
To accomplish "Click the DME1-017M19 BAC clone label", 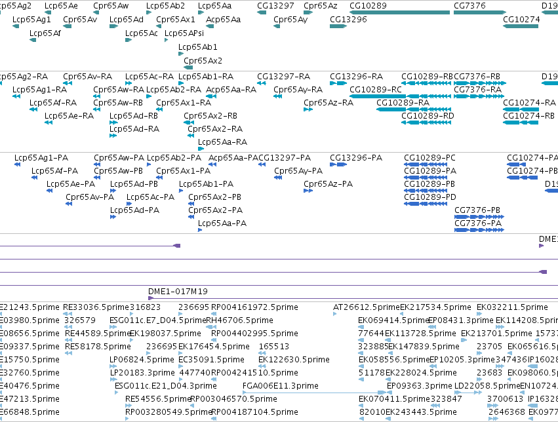I will pos(178,292).
